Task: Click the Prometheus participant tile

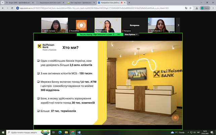Action: coord(81,25)
